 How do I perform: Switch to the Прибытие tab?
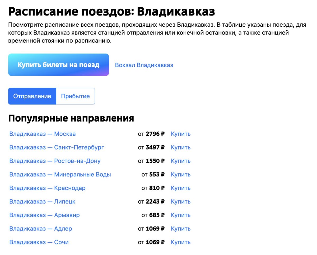[75, 96]
